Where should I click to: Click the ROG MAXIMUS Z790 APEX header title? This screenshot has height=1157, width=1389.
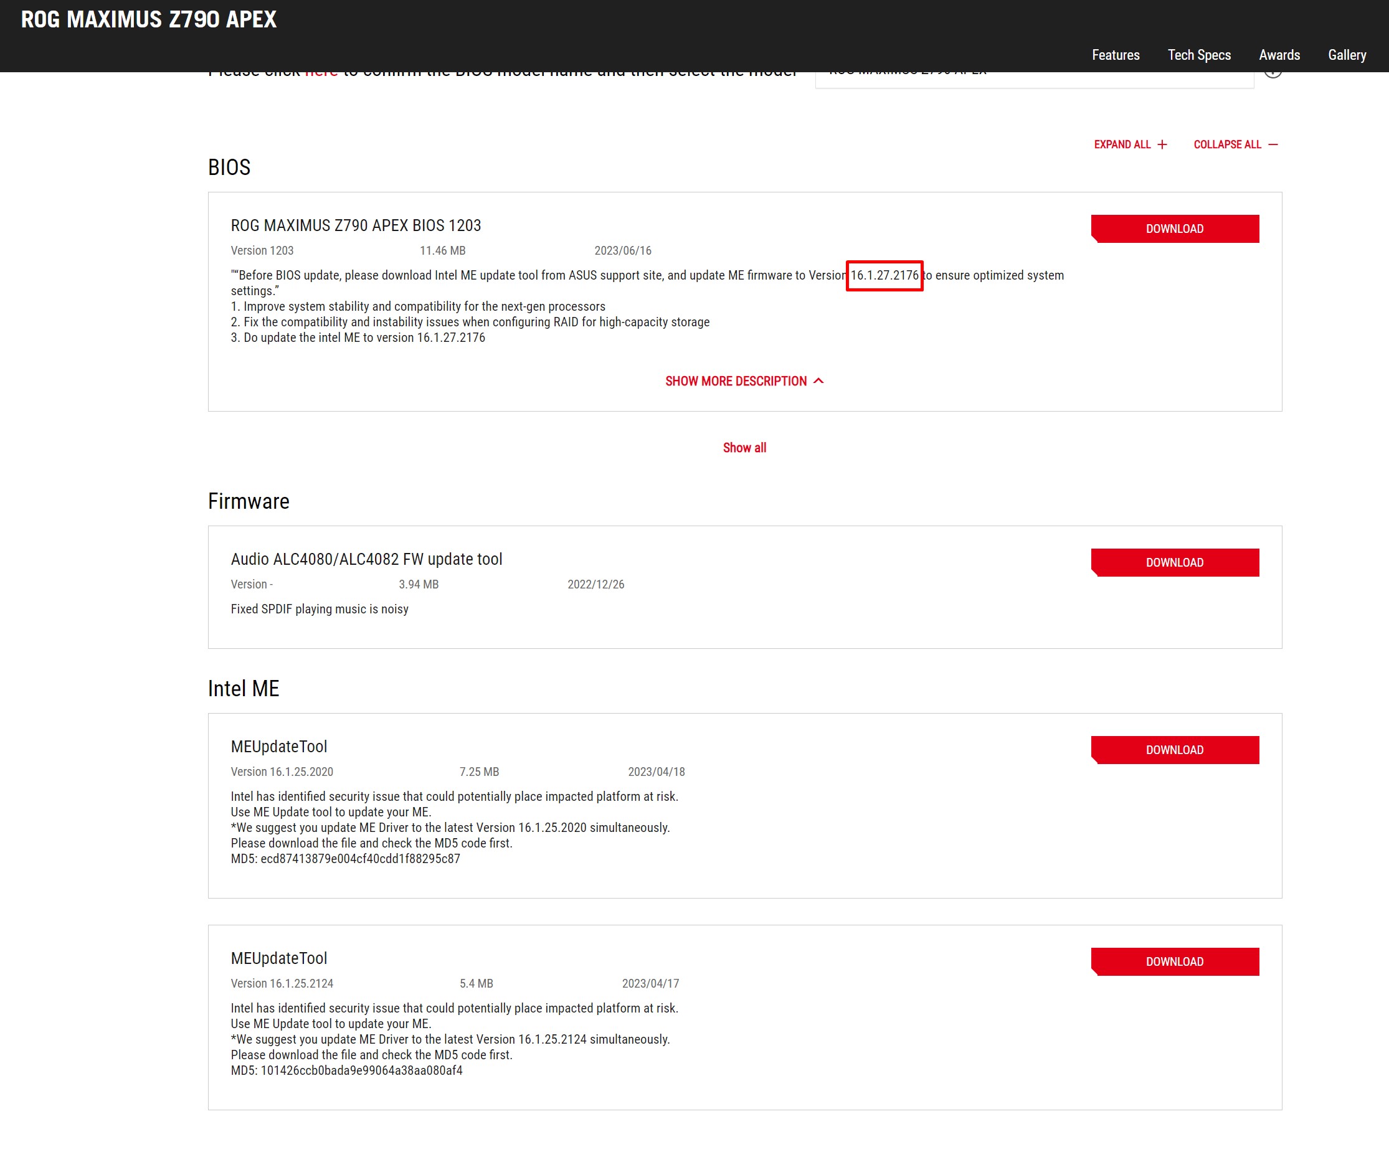point(149,20)
